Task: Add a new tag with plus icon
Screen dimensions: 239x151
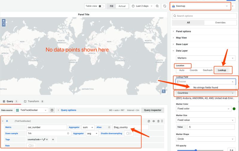Action: coord(53,139)
